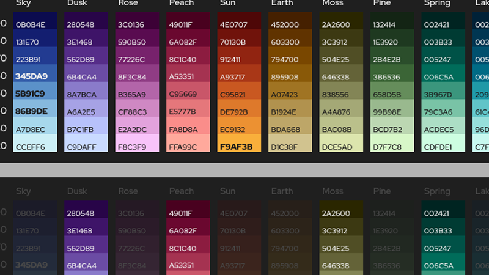Select lower palette's dimmed 452000 Earth swatch
The width and height of the screenshot is (489, 275).
(x=290, y=210)
